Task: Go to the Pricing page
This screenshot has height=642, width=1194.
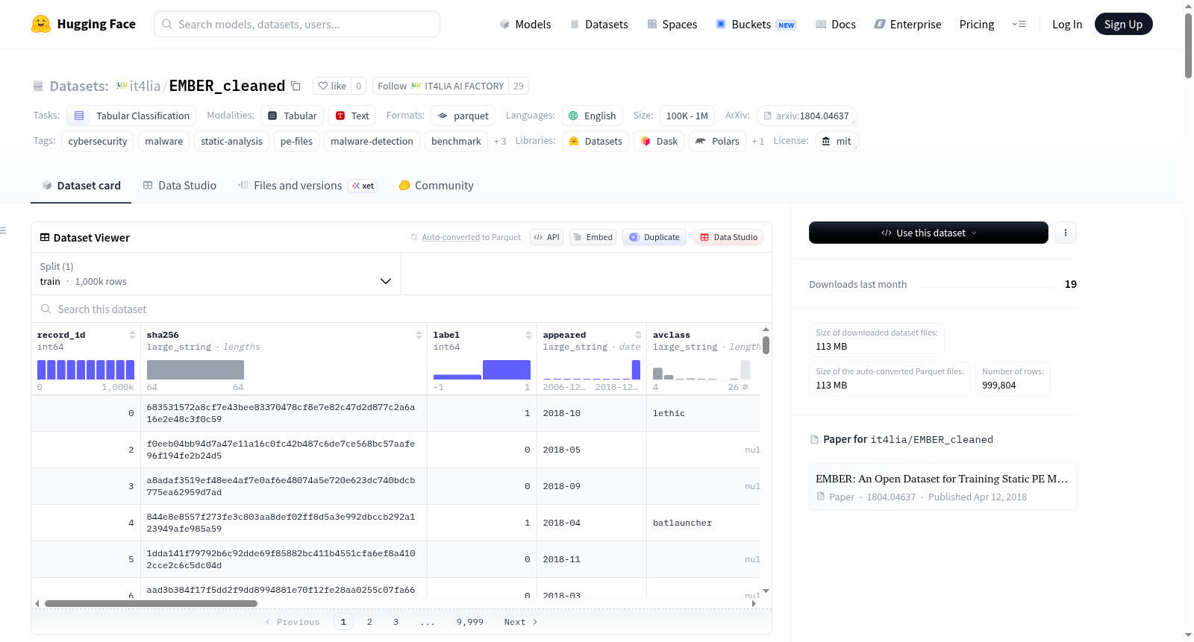Action: (x=977, y=24)
